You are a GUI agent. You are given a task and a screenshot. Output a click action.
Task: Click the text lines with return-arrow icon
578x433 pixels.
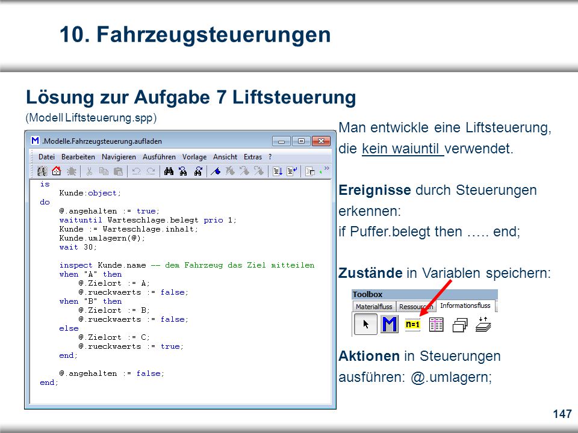pyautogui.click(x=293, y=171)
